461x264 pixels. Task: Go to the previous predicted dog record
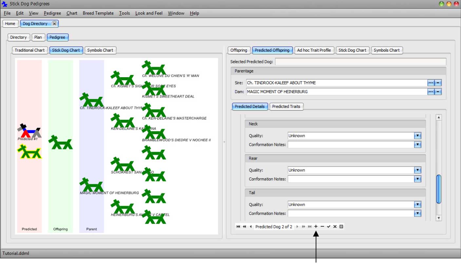251,226
